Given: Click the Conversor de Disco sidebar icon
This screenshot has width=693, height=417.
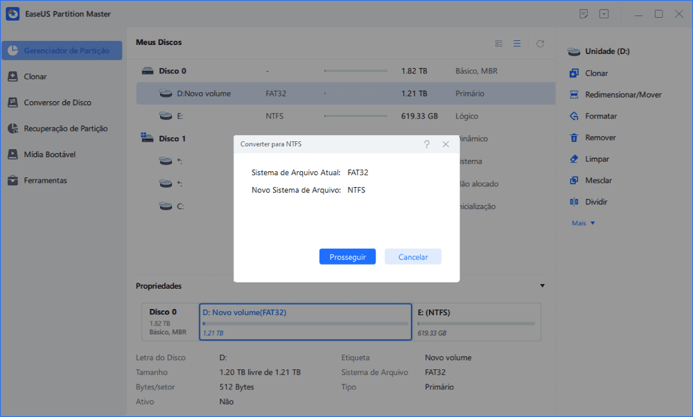Looking at the screenshot, I should tap(12, 103).
